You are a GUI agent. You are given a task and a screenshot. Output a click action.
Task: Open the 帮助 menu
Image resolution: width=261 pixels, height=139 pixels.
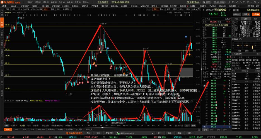tap(85, 2)
